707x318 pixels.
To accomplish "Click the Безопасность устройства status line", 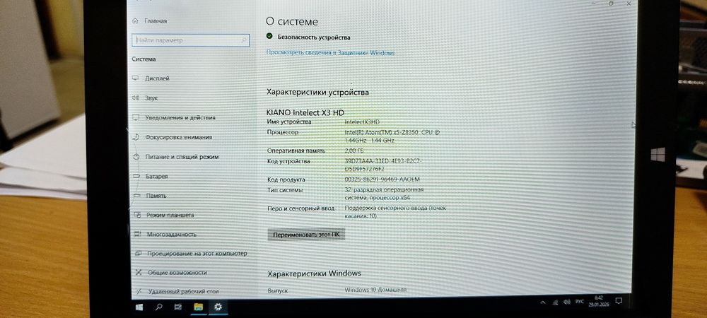I will point(308,37).
